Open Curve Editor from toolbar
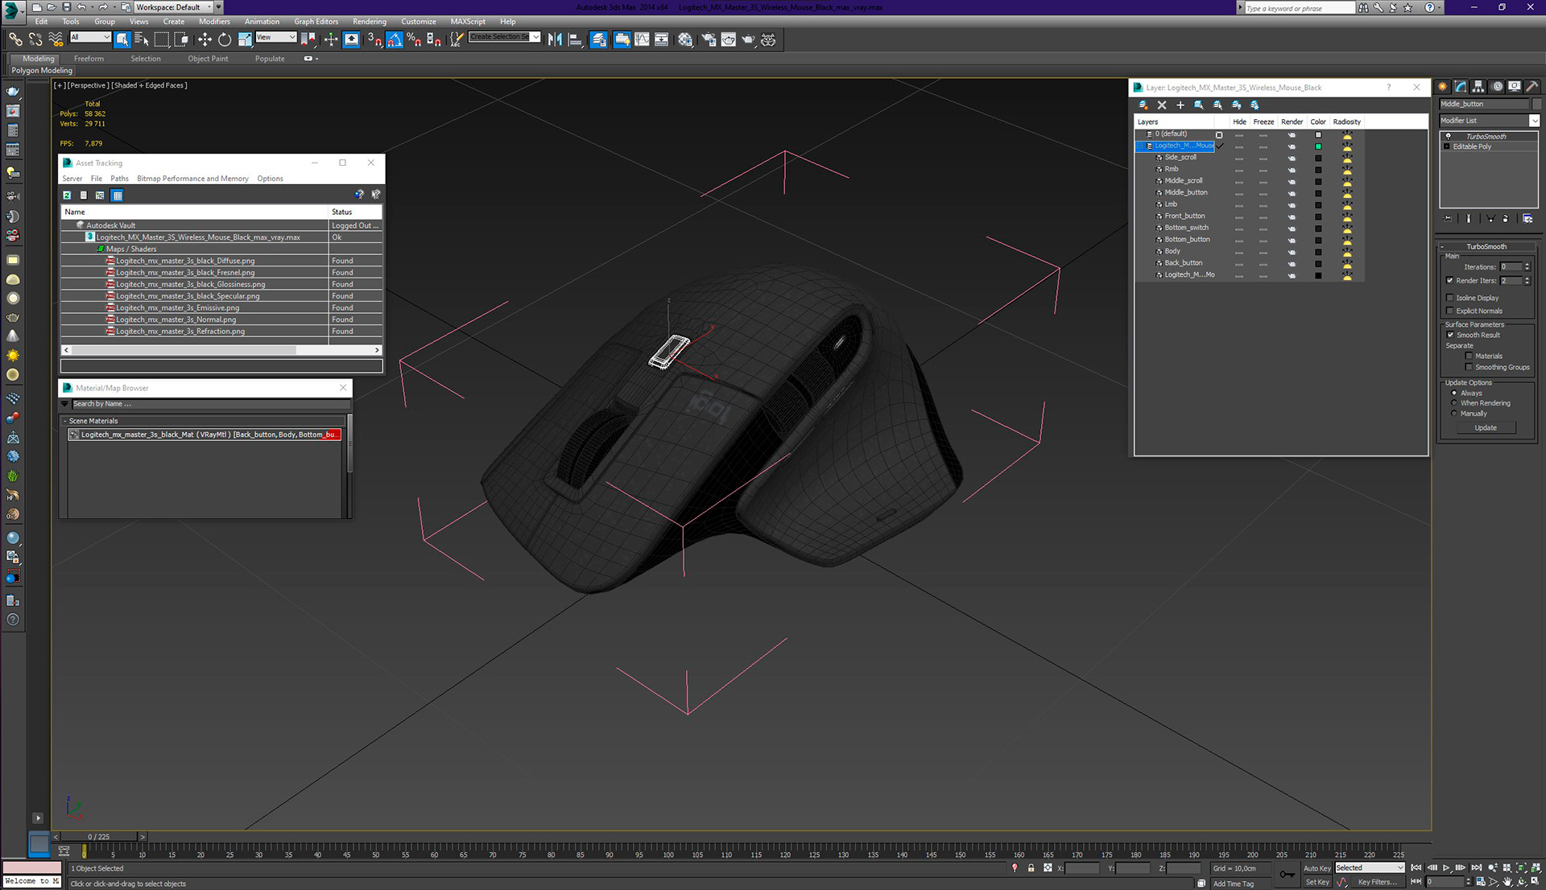Viewport: 1546px width, 890px height. pos(642,39)
